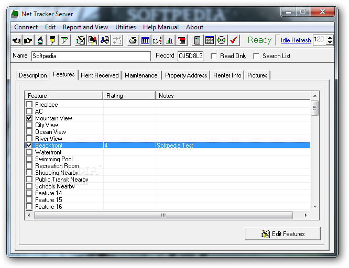The height and width of the screenshot is (268, 349).
Task: Click the Feature column header
Action: pos(63,96)
